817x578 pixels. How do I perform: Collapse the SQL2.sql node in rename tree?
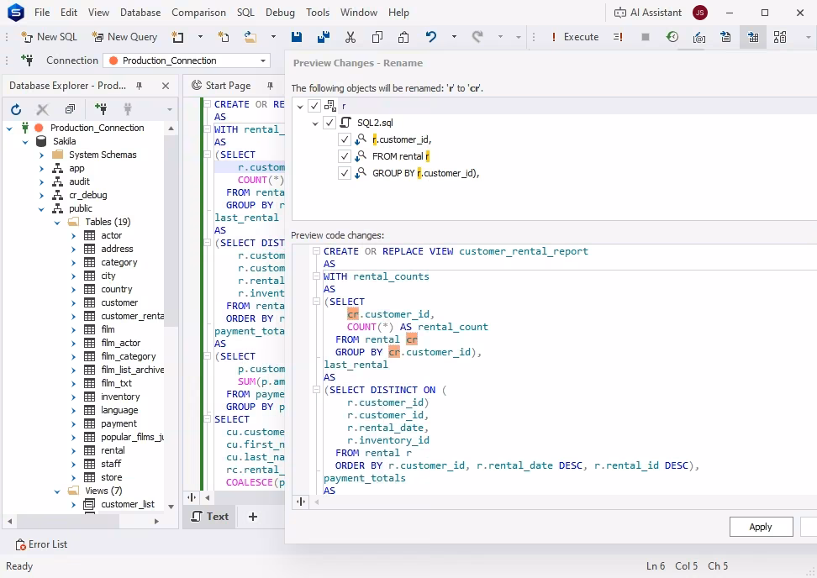(x=315, y=123)
